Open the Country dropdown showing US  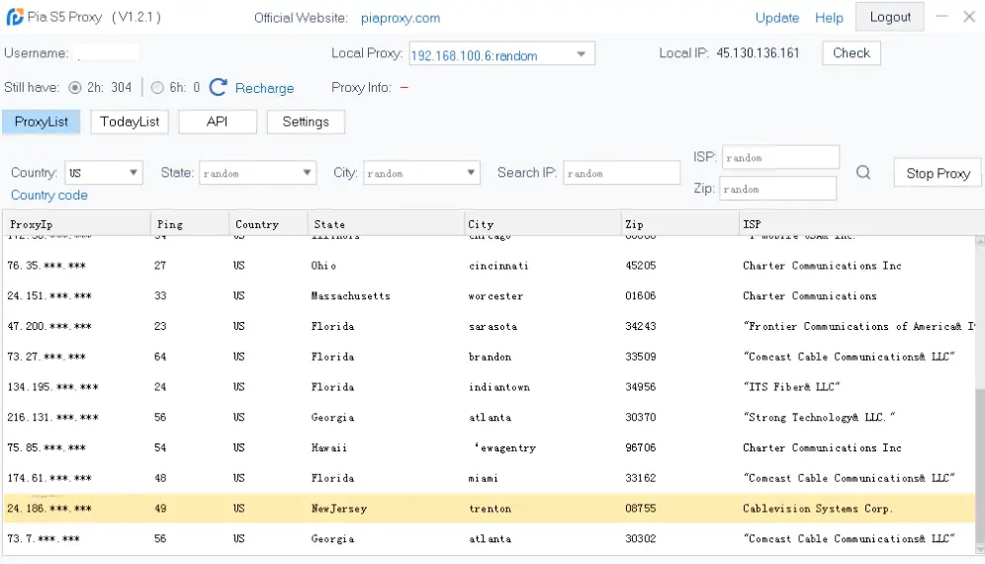point(104,173)
